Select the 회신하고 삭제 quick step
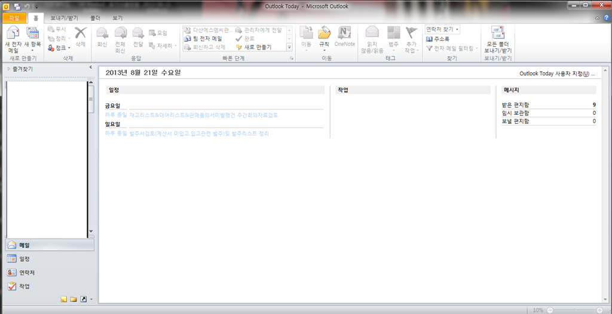 pos(205,47)
